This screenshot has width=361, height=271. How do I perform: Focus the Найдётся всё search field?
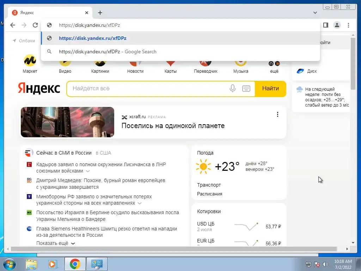click(147, 89)
